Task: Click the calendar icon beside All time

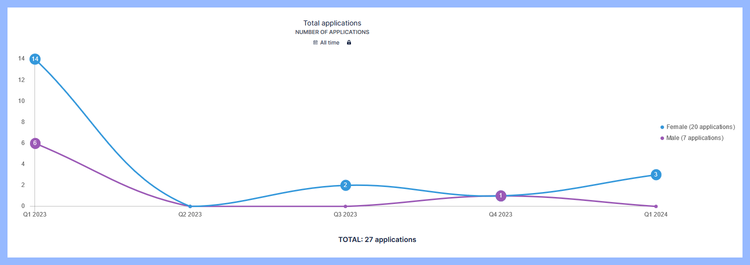Action: coord(315,43)
